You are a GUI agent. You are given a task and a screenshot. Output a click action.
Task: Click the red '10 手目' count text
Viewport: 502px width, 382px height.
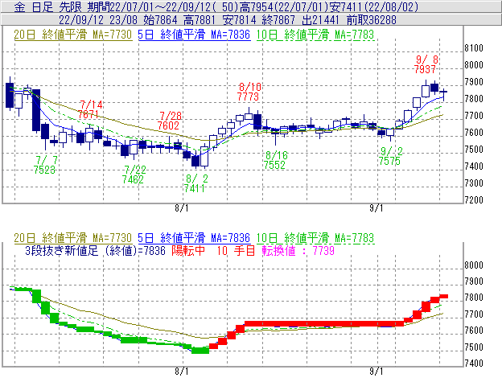point(236,250)
